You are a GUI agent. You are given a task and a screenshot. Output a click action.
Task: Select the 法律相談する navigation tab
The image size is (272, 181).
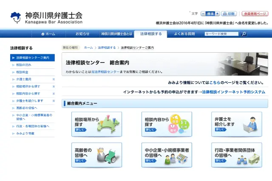[x=151, y=34]
